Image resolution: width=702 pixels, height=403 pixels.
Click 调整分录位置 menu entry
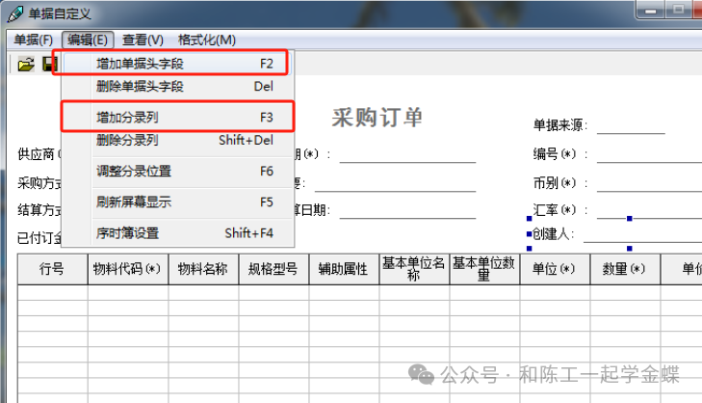click(134, 172)
